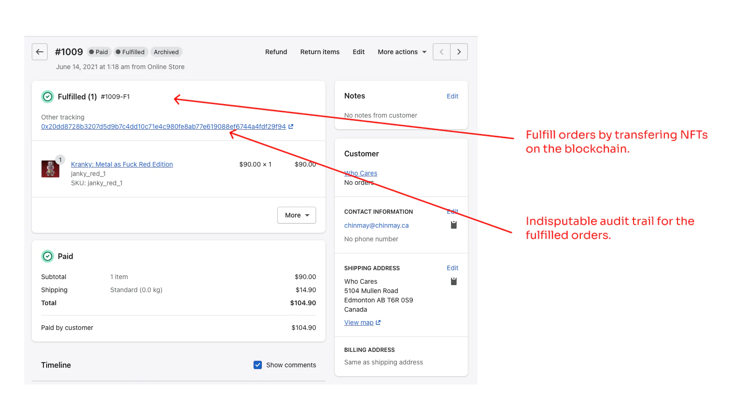Screen dimensions: 747x420
Task: Click the back arrow beside order #1009
Action: pos(40,52)
